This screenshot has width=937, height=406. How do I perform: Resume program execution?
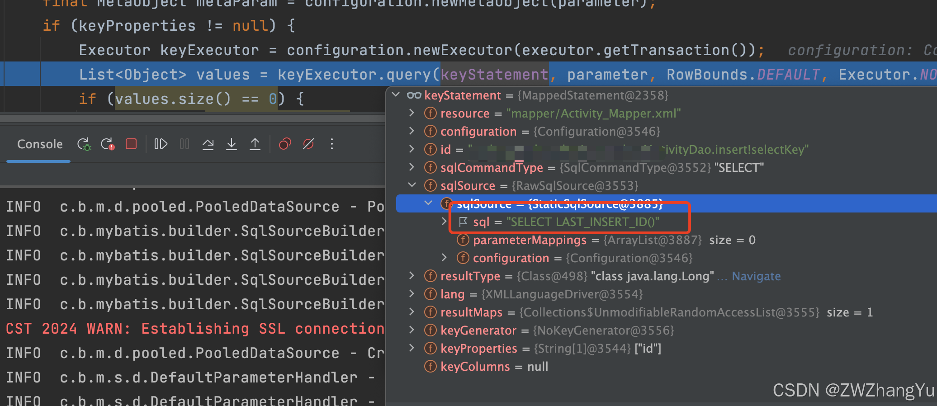click(161, 144)
